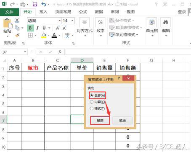
Task: Open the 数字 percent number group
Action: pyautogui.click(x=101, y=27)
